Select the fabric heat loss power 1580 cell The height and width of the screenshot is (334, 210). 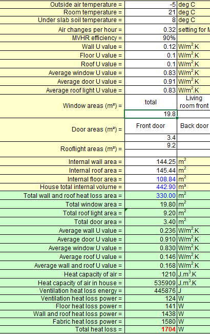151,322
